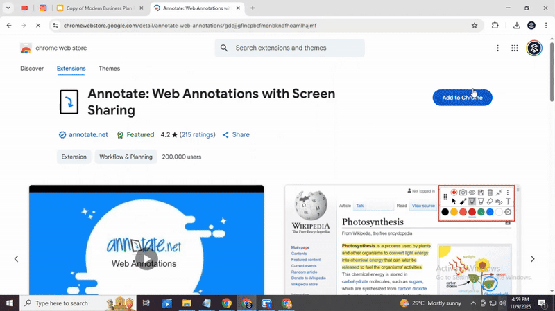Switch to the Themes tab
The width and height of the screenshot is (555, 311).
pos(109,69)
